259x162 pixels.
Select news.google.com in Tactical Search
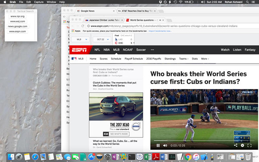click(x=18, y=26)
